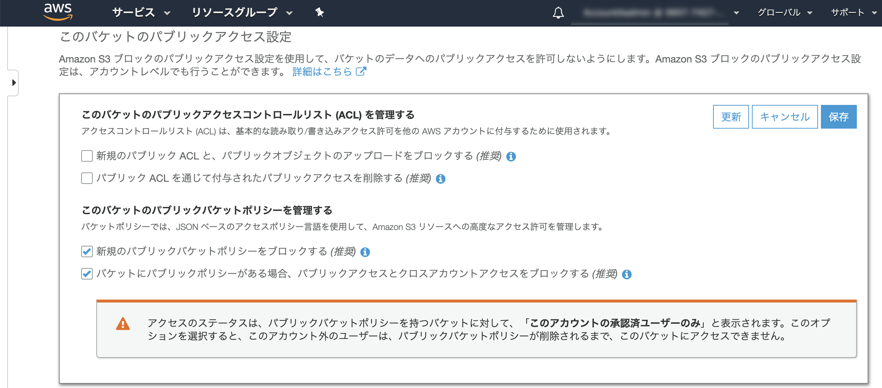Open info tooltip for パブリック ACL 削除 option
Viewport: 882px width, 388px height.
[441, 179]
